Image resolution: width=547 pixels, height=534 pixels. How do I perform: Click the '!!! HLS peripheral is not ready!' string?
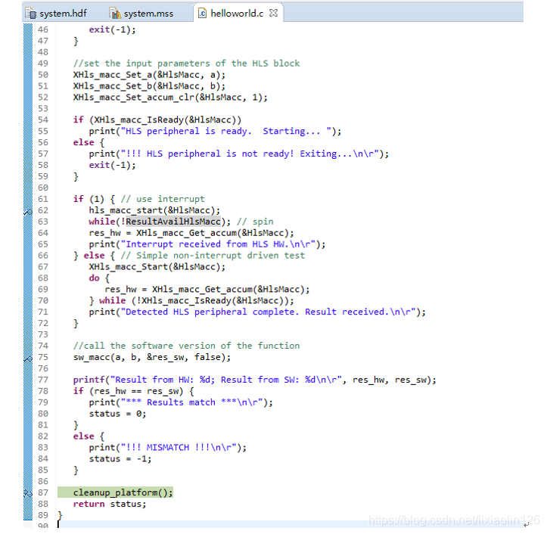tap(210, 154)
